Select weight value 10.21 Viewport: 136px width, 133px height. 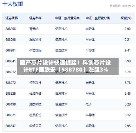tap(127, 40)
